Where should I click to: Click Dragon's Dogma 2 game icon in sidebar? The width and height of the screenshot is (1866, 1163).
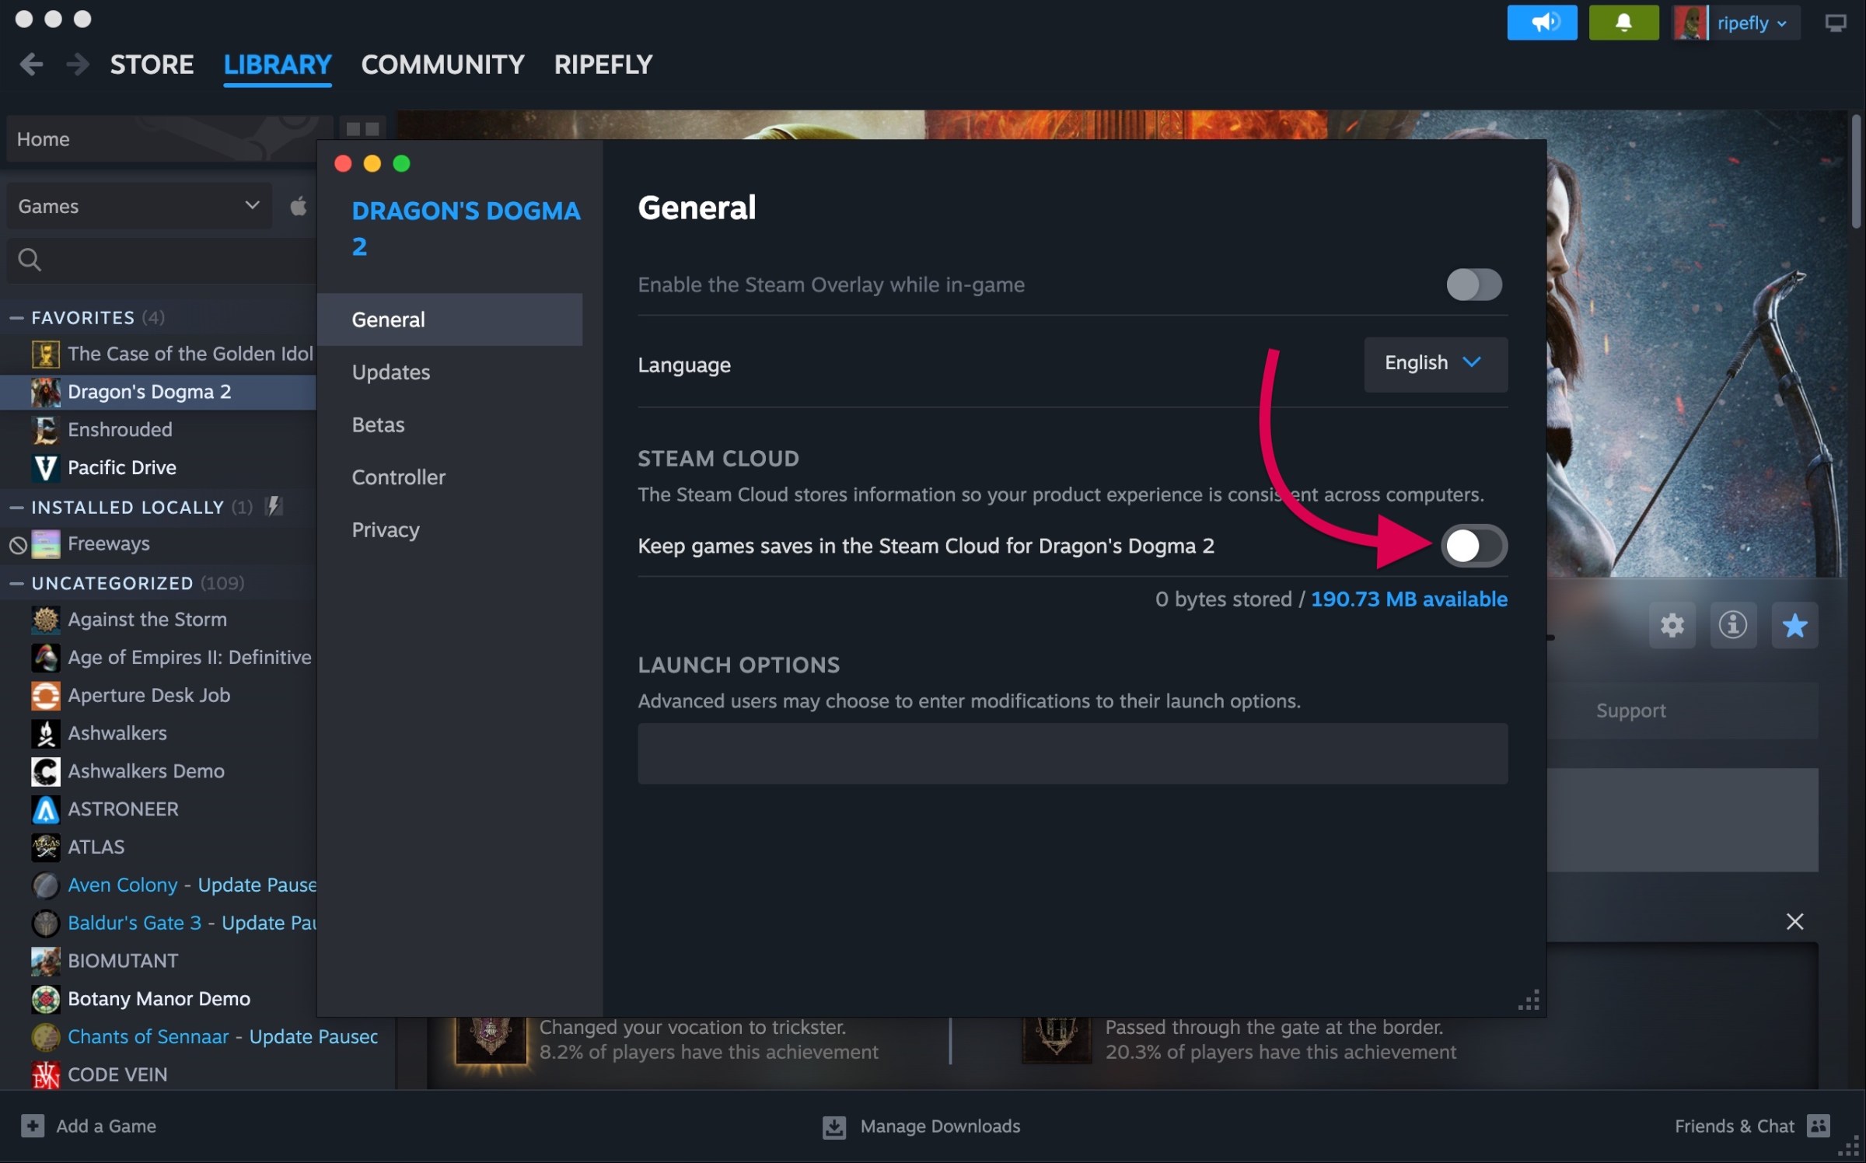(45, 392)
